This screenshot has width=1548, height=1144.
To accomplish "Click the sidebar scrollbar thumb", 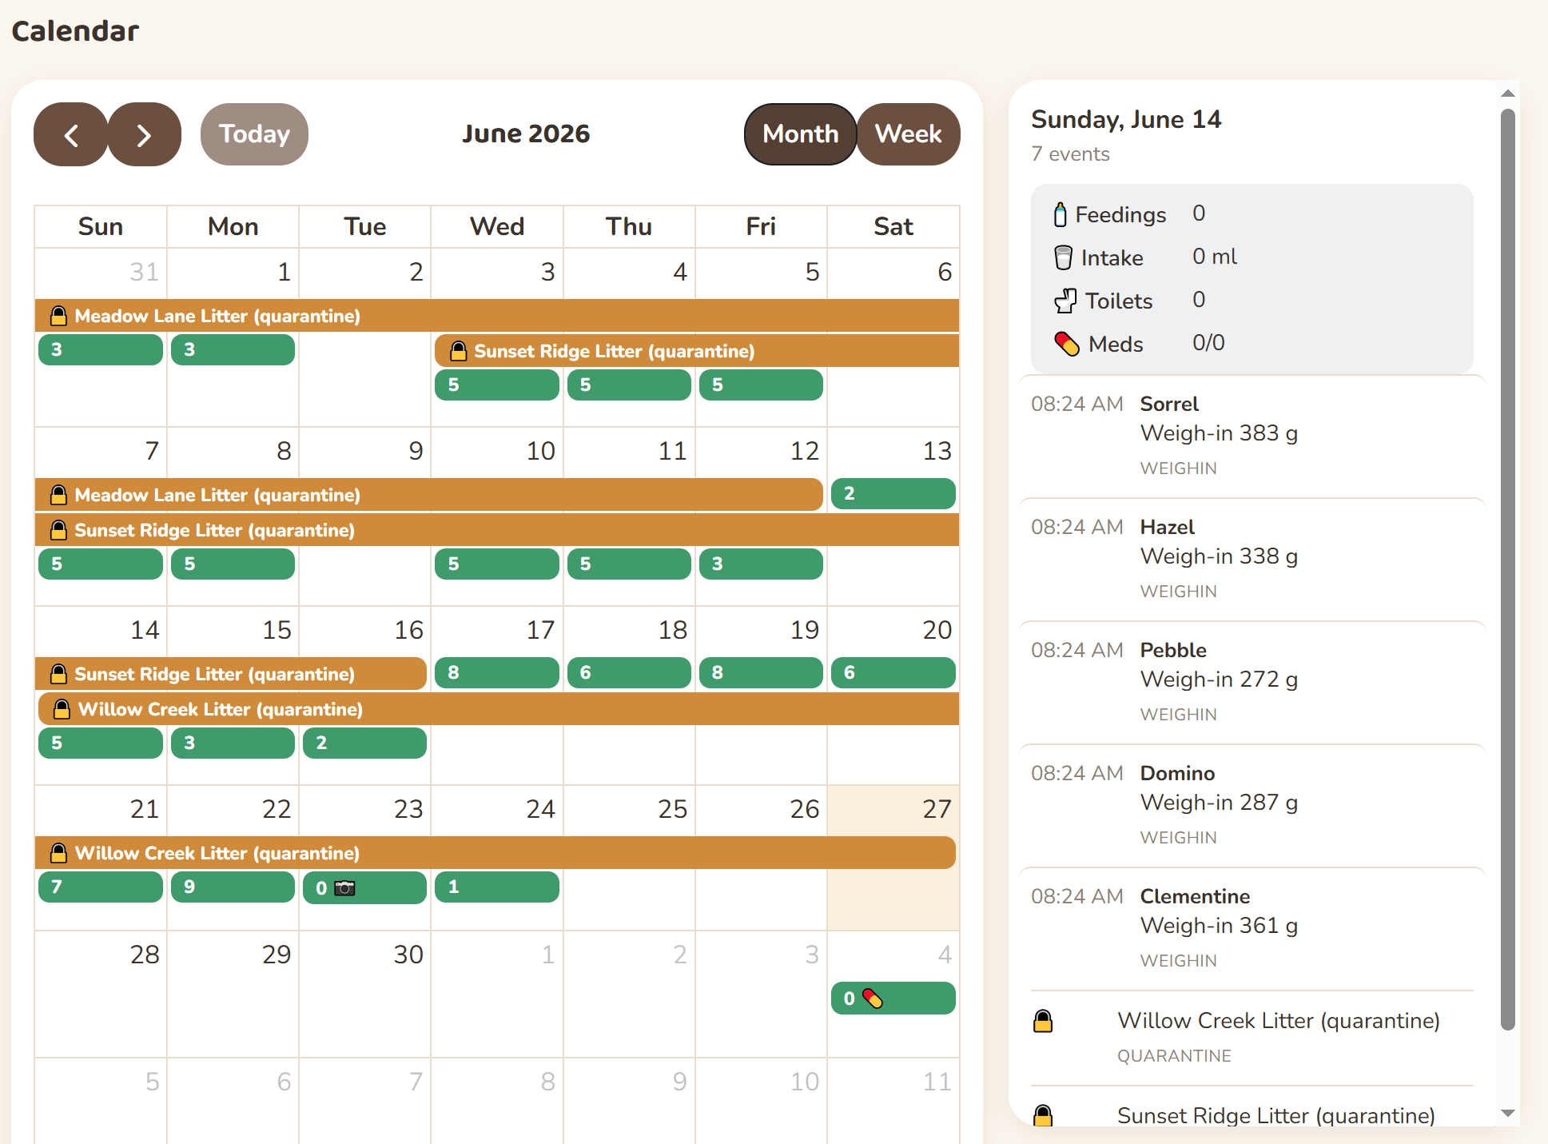I will [x=1508, y=569].
